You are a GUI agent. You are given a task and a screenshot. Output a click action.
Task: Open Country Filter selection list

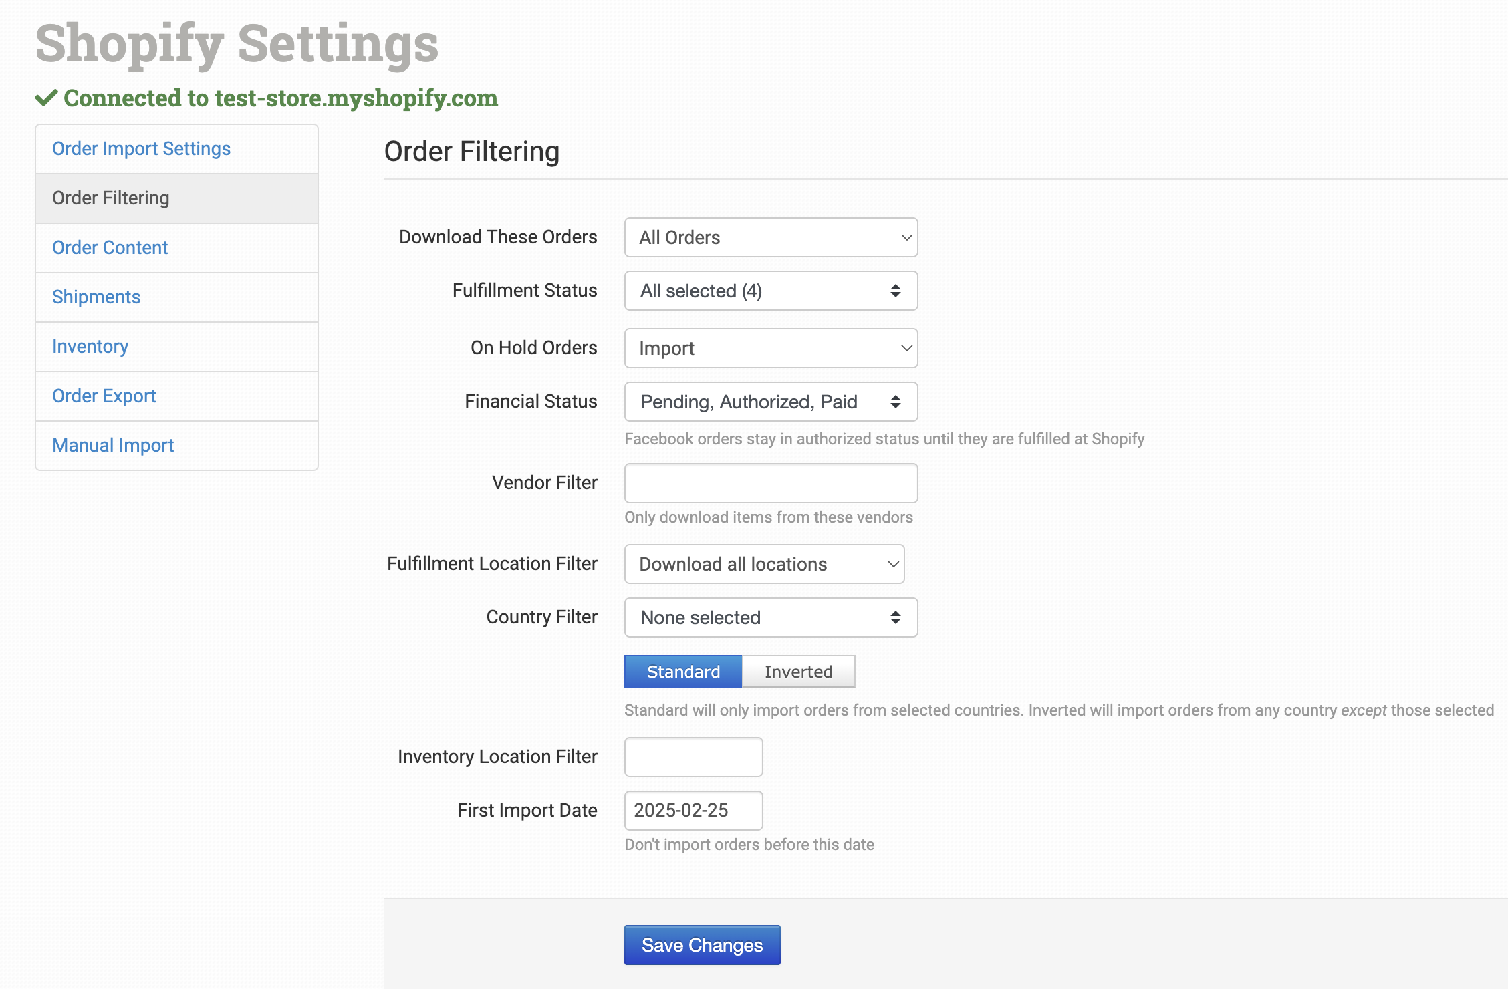[x=771, y=617]
